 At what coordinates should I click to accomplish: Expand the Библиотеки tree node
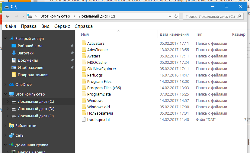coord(5,126)
